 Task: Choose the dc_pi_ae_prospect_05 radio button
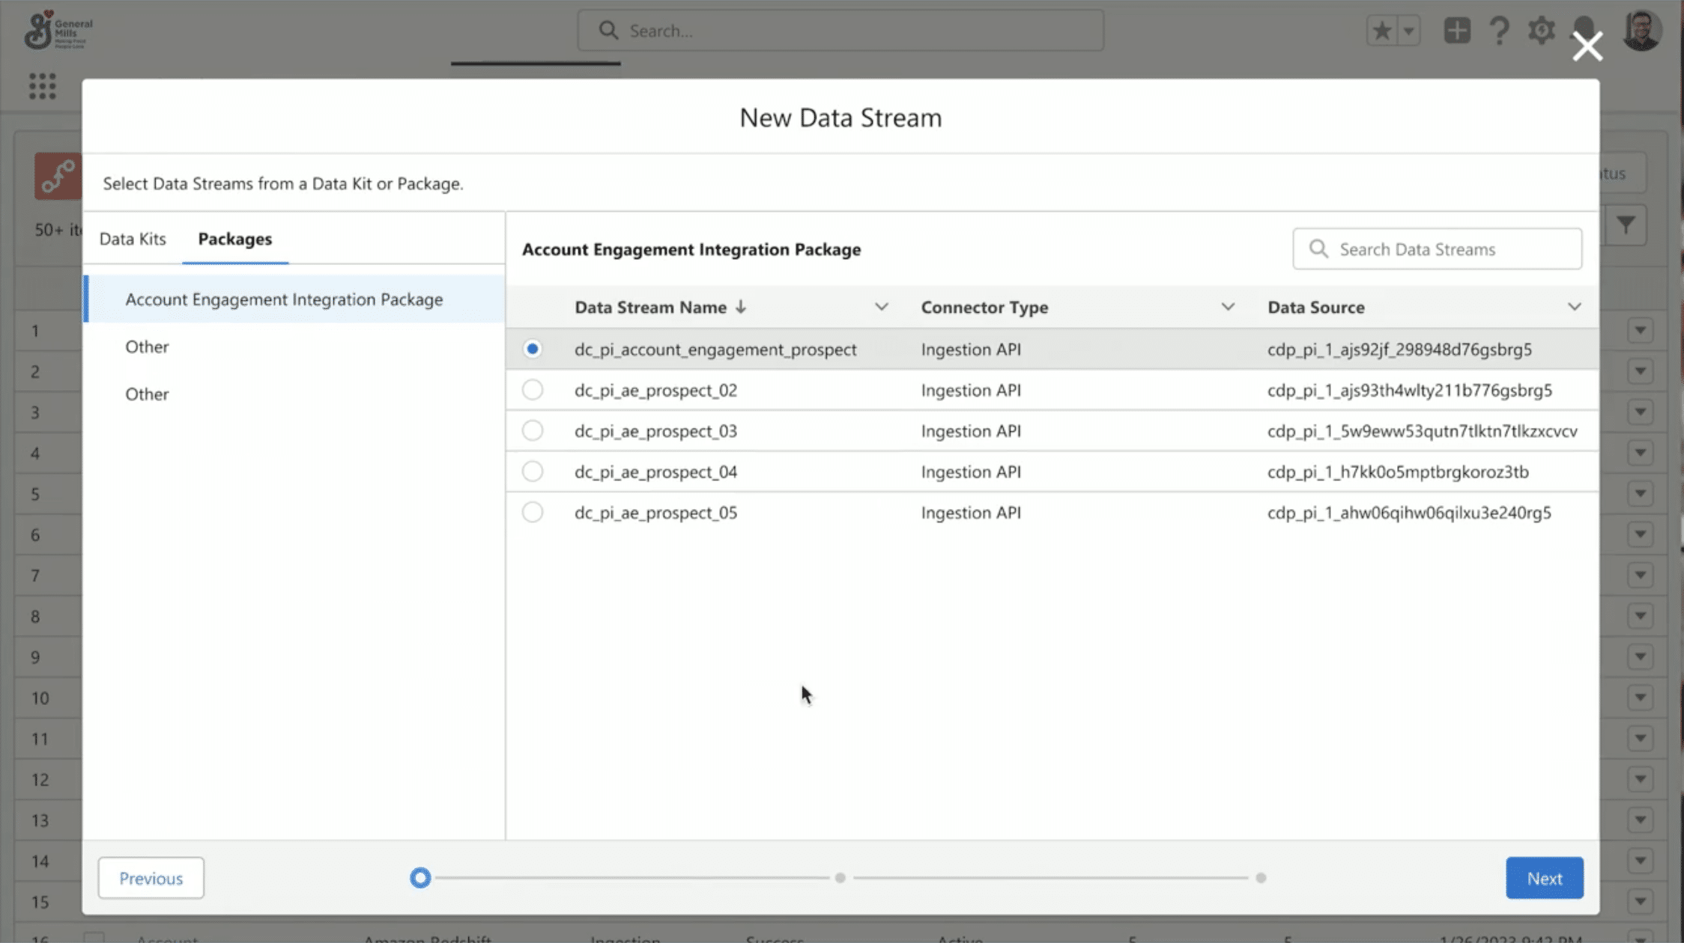(x=532, y=513)
